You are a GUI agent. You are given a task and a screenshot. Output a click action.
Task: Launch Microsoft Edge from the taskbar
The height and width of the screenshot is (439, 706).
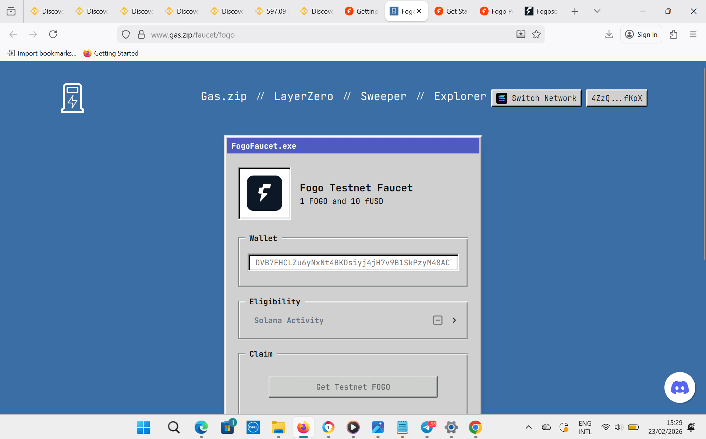tap(201, 428)
